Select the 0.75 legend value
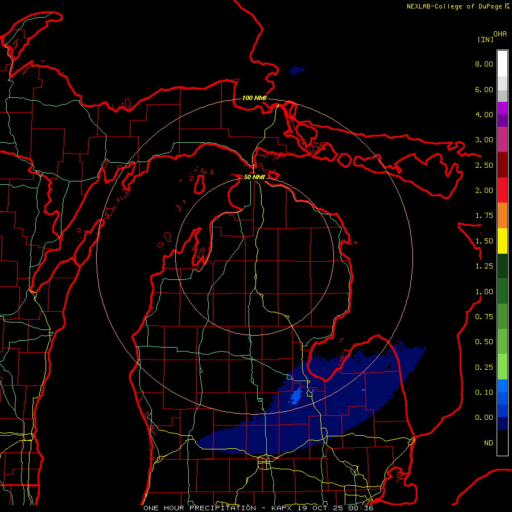Image resolution: width=512 pixels, height=512 pixels. pyautogui.click(x=484, y=317)
